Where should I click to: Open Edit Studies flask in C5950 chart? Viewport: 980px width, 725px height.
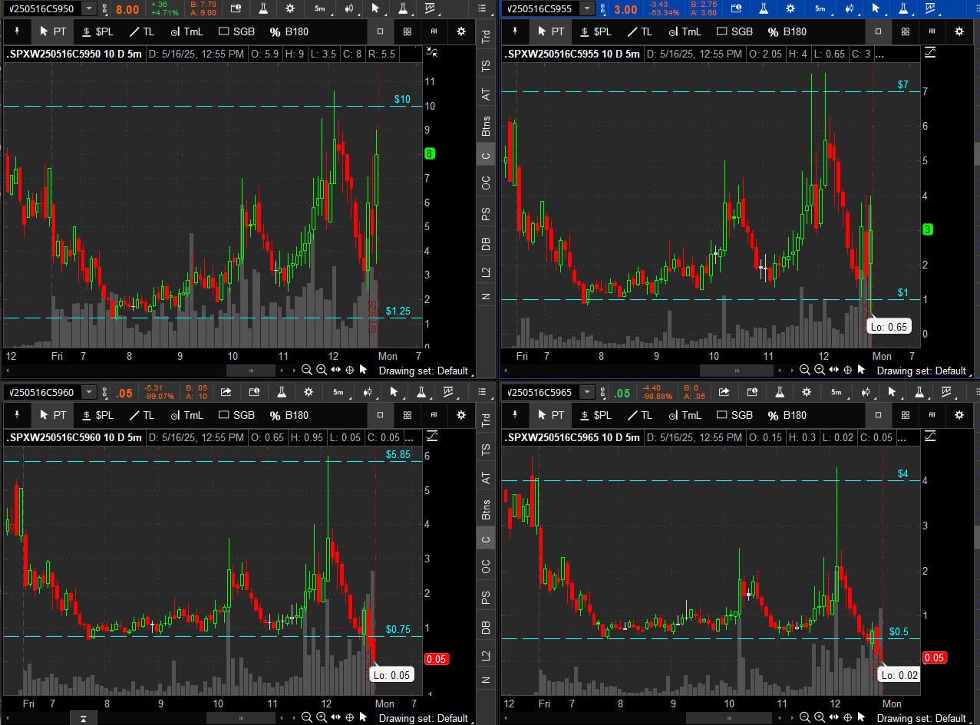click(263, 8)
